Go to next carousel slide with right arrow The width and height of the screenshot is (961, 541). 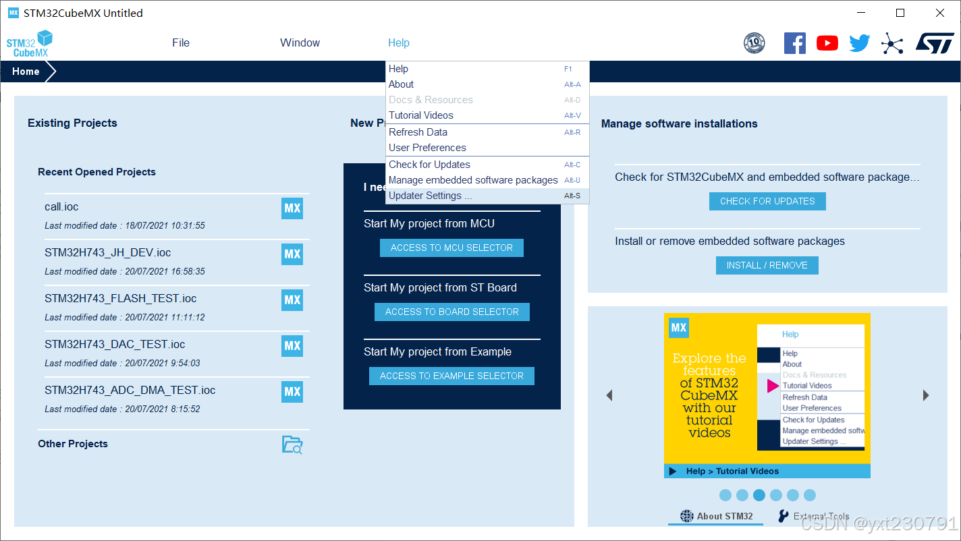[925, 395]
